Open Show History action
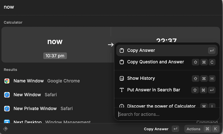The image size is (223, 134). [x=167, y=78]
